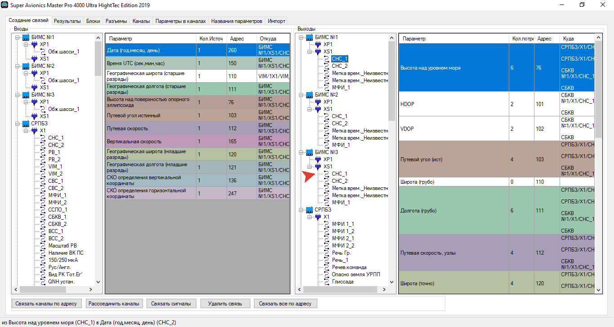
Task: Click down arrow of Входы tree vertical scrollbar
Action: coord(98,282)
